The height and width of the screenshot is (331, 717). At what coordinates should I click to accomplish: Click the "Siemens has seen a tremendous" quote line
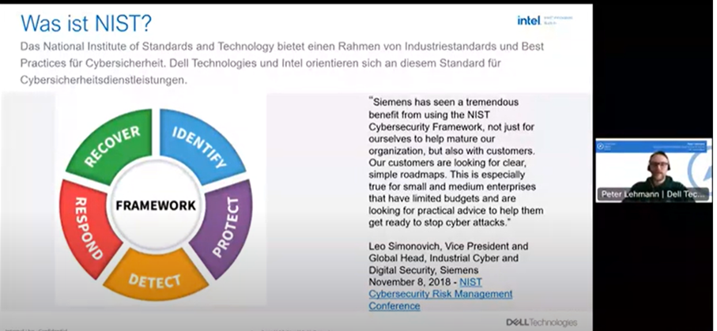point(443,102)
